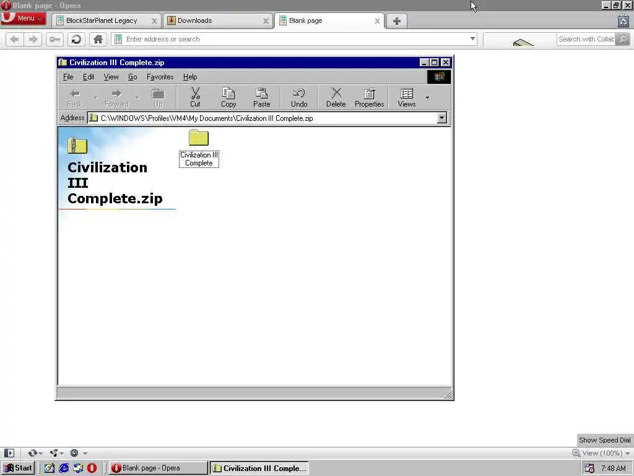Open the Edit menu
Image resolution: width=634 pixels, height=476 pixels.
(88, 77)
